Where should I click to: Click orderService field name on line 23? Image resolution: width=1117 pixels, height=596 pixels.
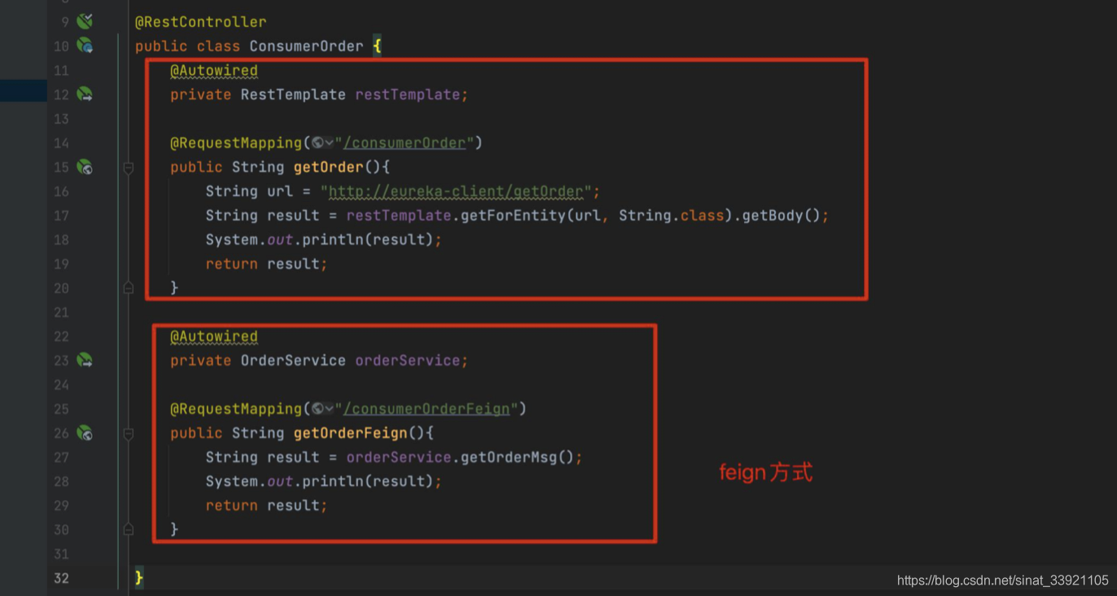(x=408, y=360)
